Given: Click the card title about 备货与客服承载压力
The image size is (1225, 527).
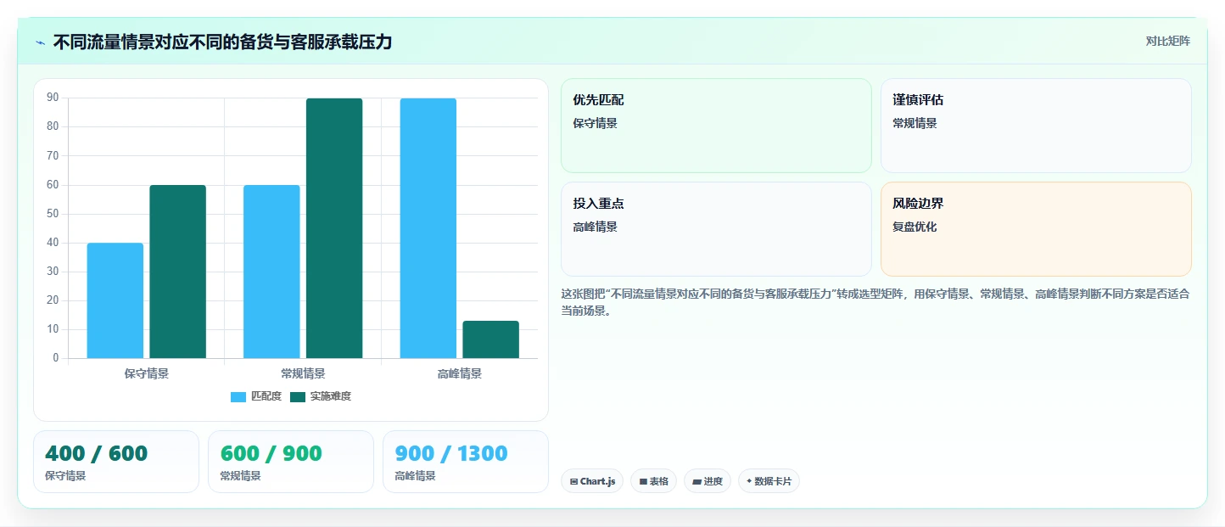Looking at the screenshot, I should point(222,42).
